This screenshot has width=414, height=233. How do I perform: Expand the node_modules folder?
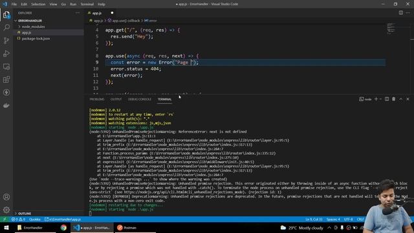(33, 27)
